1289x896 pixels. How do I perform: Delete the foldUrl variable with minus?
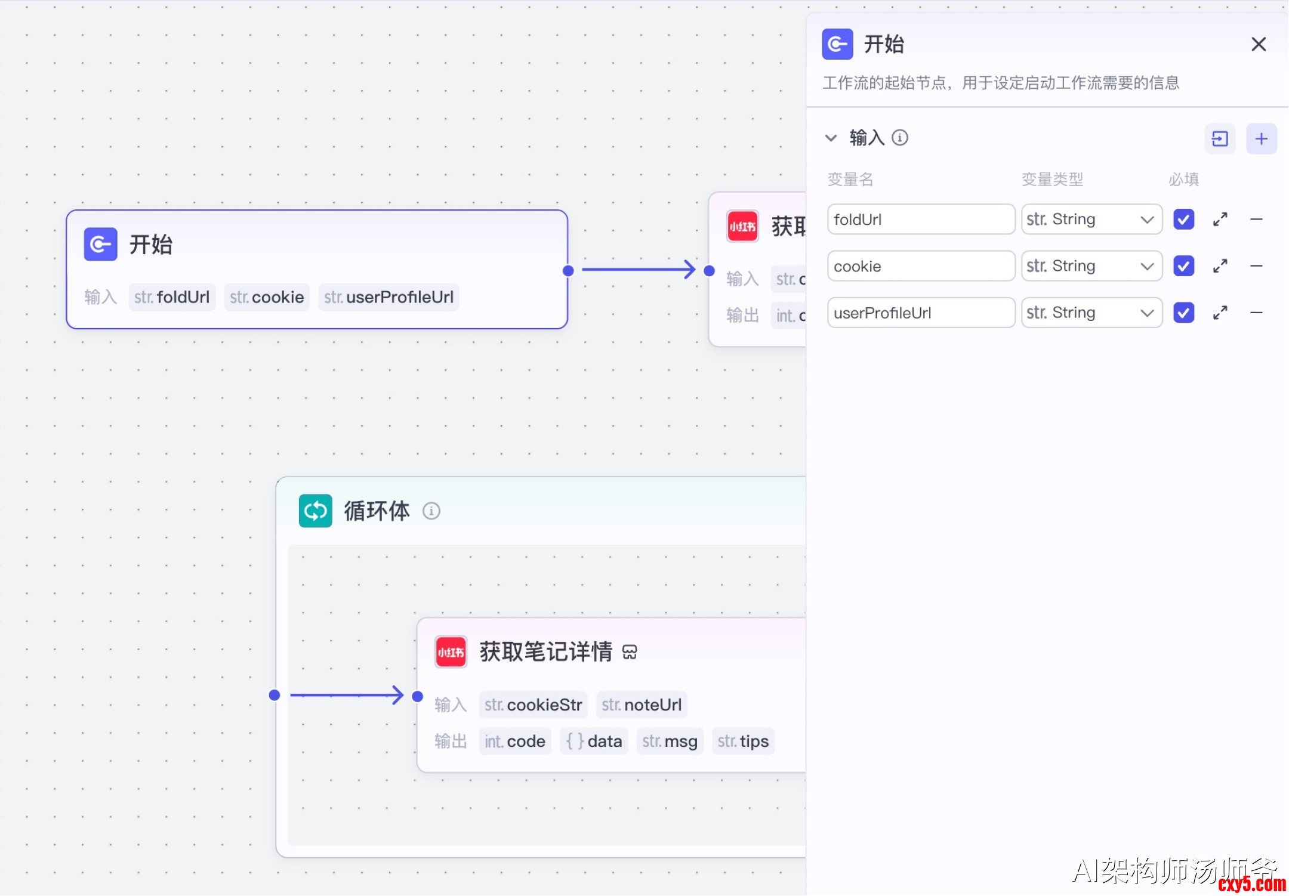point(1256,220)
